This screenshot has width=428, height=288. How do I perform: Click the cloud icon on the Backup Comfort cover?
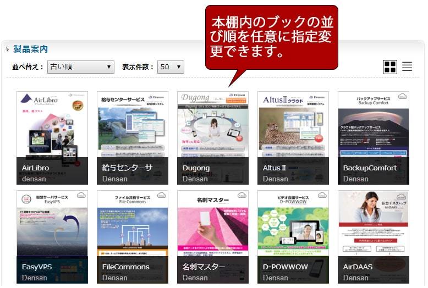(x=402, y=96)
